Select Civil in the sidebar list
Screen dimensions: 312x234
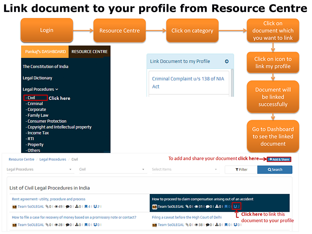[32, 98]
